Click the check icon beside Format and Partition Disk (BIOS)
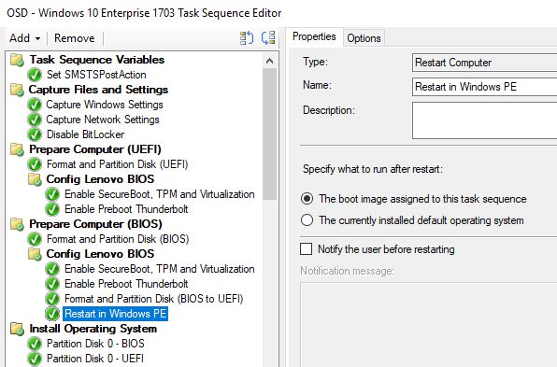This screenshot has height=367, width=557. click(x=35, y=239)
